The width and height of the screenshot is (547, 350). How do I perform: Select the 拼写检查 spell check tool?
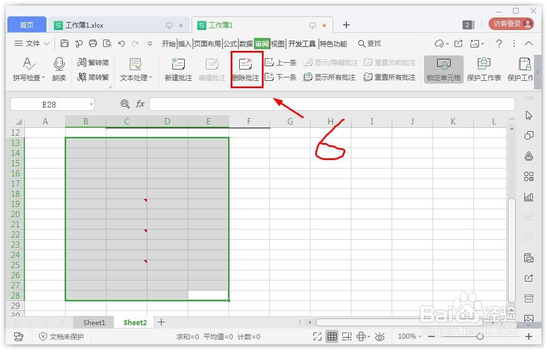(x=28, y=69)
